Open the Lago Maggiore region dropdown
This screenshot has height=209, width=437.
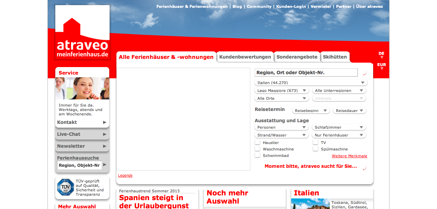[x=304, y=91]
